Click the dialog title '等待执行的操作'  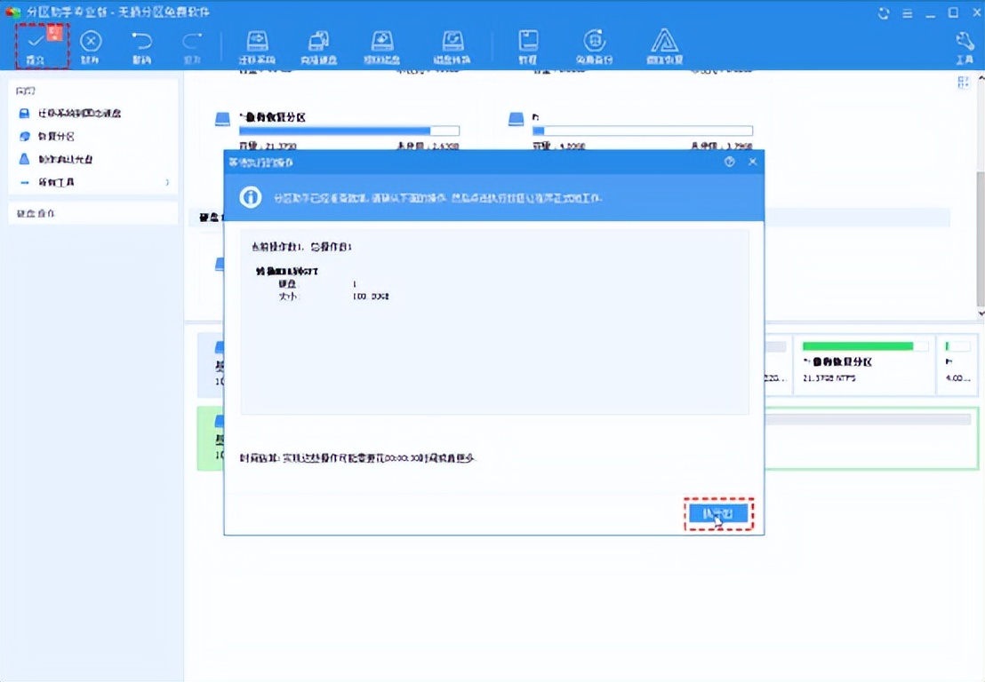pyautogui.click(x=260, y=163)
